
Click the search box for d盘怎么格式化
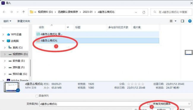tap(171, 12)
